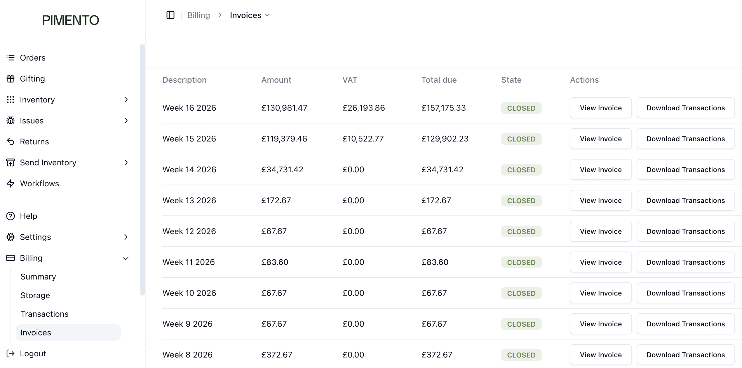Open the Storage billing page
Screen dimensions: 742x368
[x=35, y=295]
